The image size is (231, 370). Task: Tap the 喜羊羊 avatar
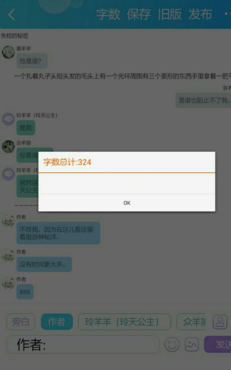[8, 52]
